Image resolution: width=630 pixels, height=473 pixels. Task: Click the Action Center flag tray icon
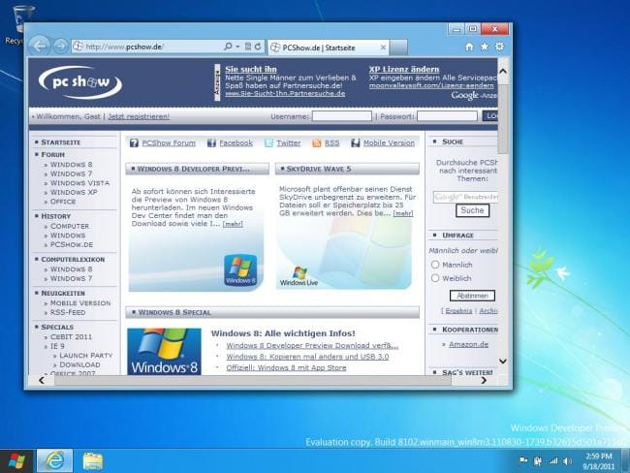(x=523, y=461)
